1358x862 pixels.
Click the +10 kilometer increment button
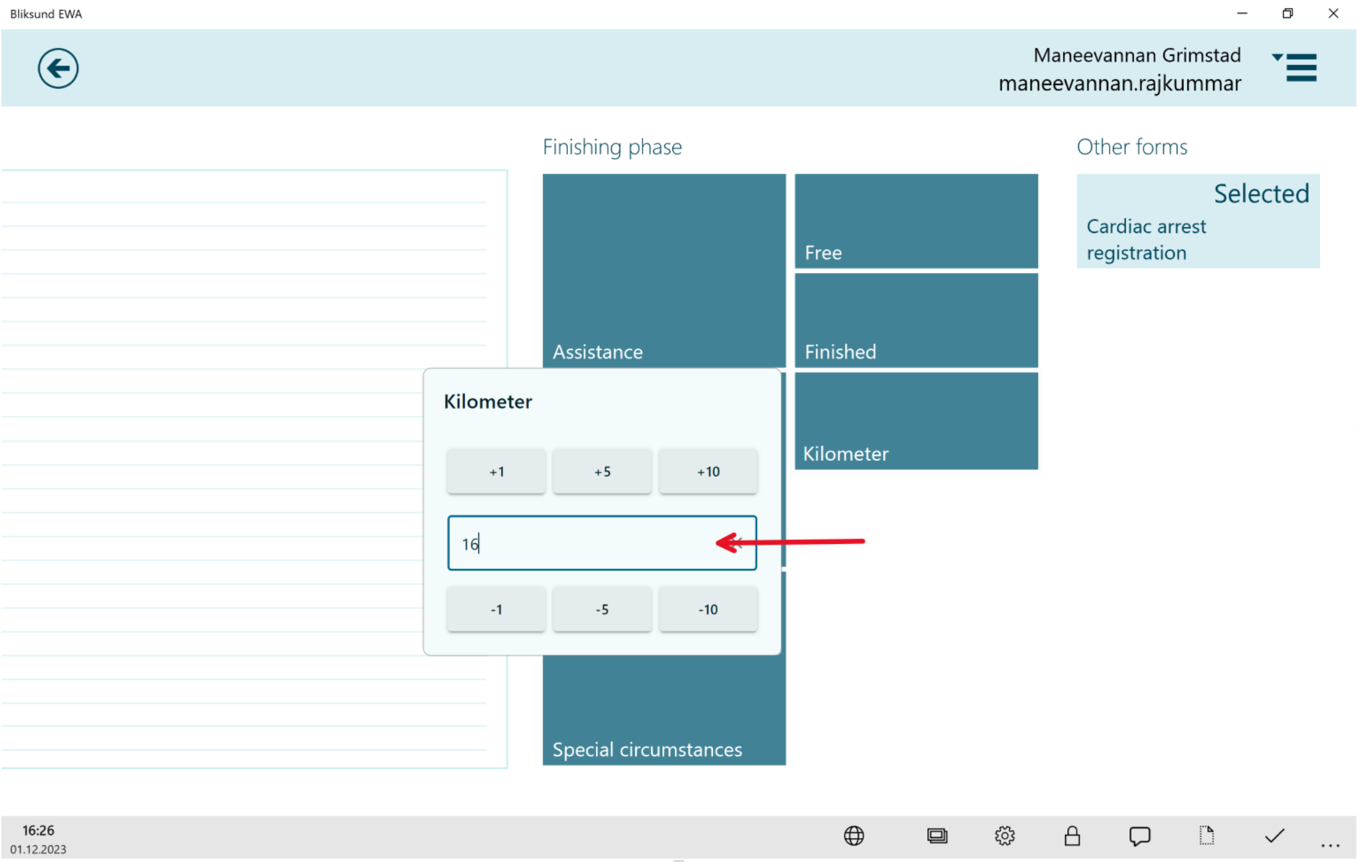(x=708, y=470)
